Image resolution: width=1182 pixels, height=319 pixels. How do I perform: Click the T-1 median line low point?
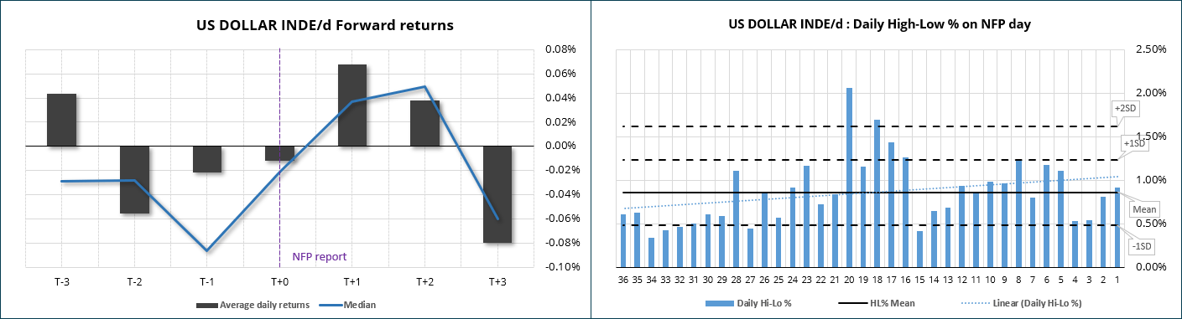(206, 250)
